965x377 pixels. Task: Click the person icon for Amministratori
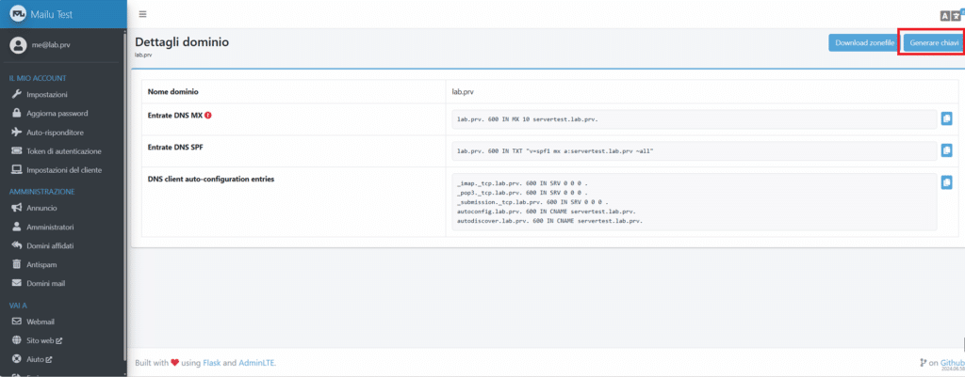pos(17,227)
